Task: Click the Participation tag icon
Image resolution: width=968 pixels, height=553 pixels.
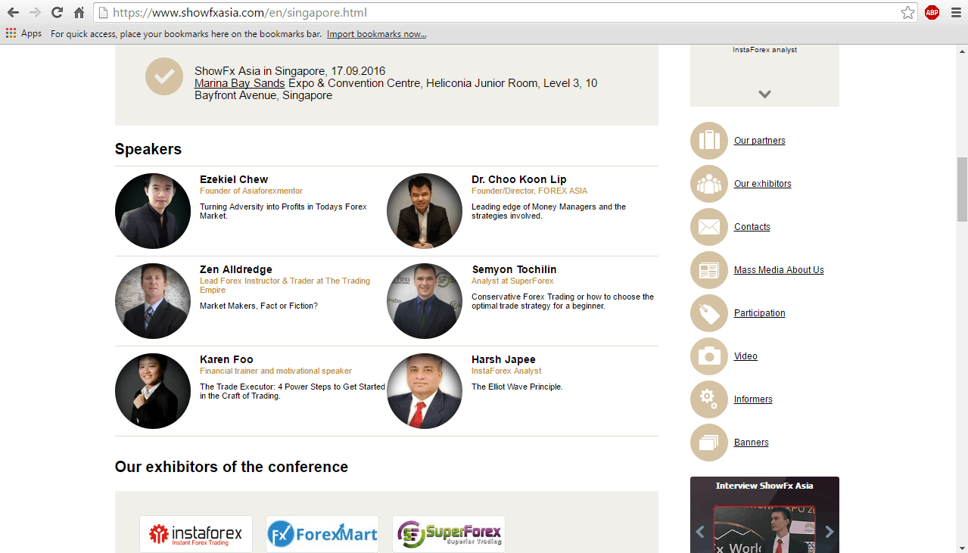Action: pos(709,313)
